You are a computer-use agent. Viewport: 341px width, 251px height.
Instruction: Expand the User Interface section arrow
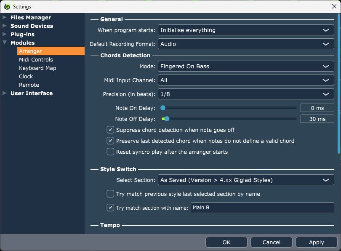pos(4,93)
